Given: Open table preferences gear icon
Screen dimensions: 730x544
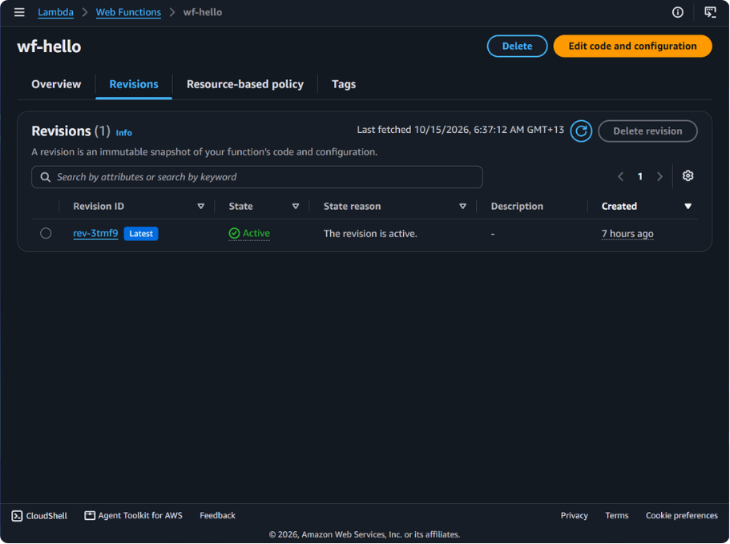Looking at the screenshot, I should pyautogui.click(x=688, y=176).
